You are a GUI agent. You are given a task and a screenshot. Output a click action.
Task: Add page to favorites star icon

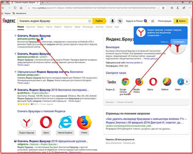pos(163,8)
